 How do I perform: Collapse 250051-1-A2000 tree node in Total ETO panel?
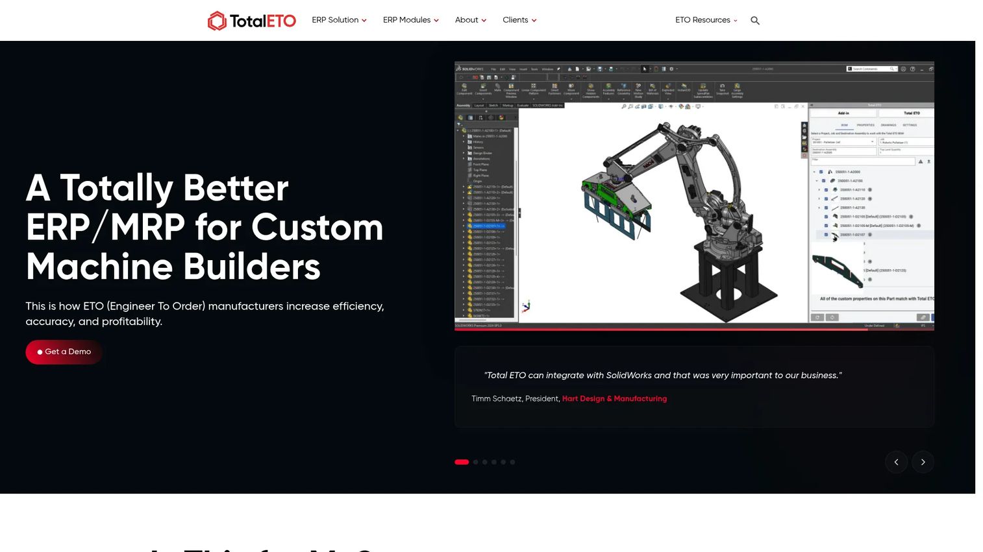coord(814,172)
